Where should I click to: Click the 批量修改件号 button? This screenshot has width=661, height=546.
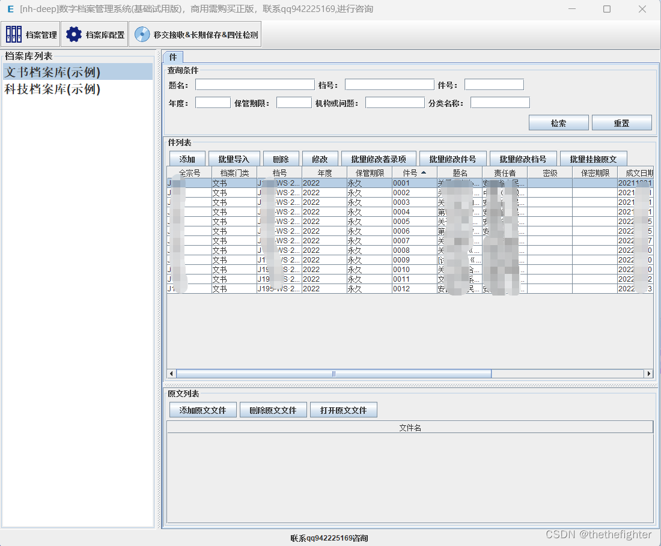[x=452, y=159]
